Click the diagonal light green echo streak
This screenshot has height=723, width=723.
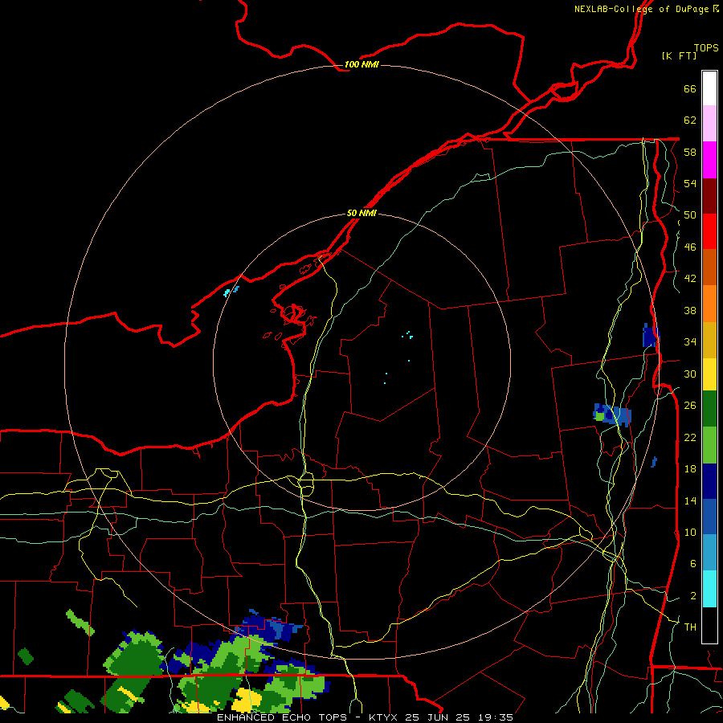coord(80,623)
